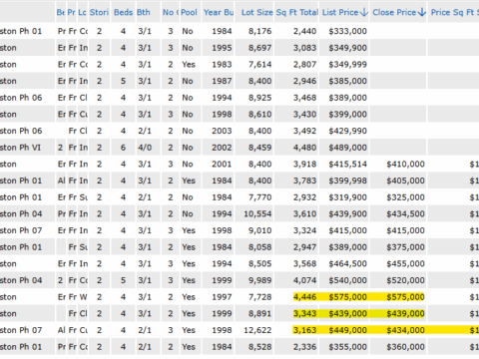The height and width of the screenshot is (359, 479).
Task: Click the Lot Size column header
Action: pyautogui.click(x=257, y=12)
